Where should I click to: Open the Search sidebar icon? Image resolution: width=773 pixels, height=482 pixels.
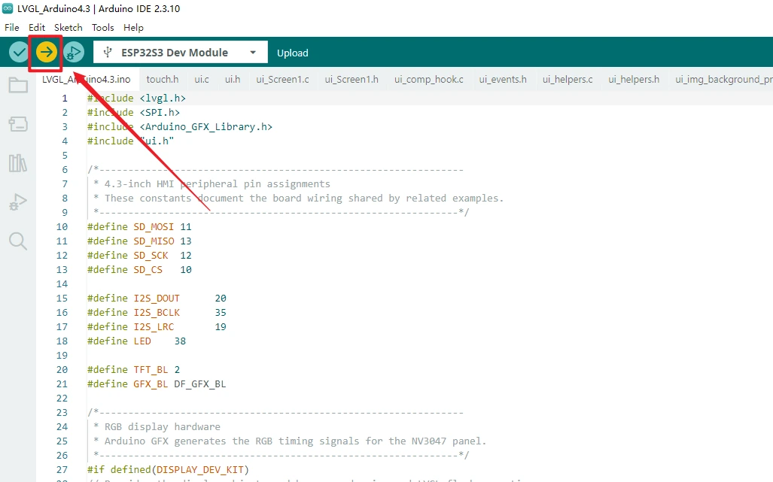click(18, 241)
